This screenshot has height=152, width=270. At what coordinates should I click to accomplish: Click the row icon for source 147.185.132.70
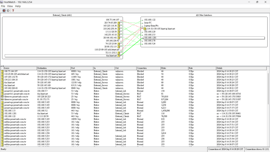pos(2,77)
